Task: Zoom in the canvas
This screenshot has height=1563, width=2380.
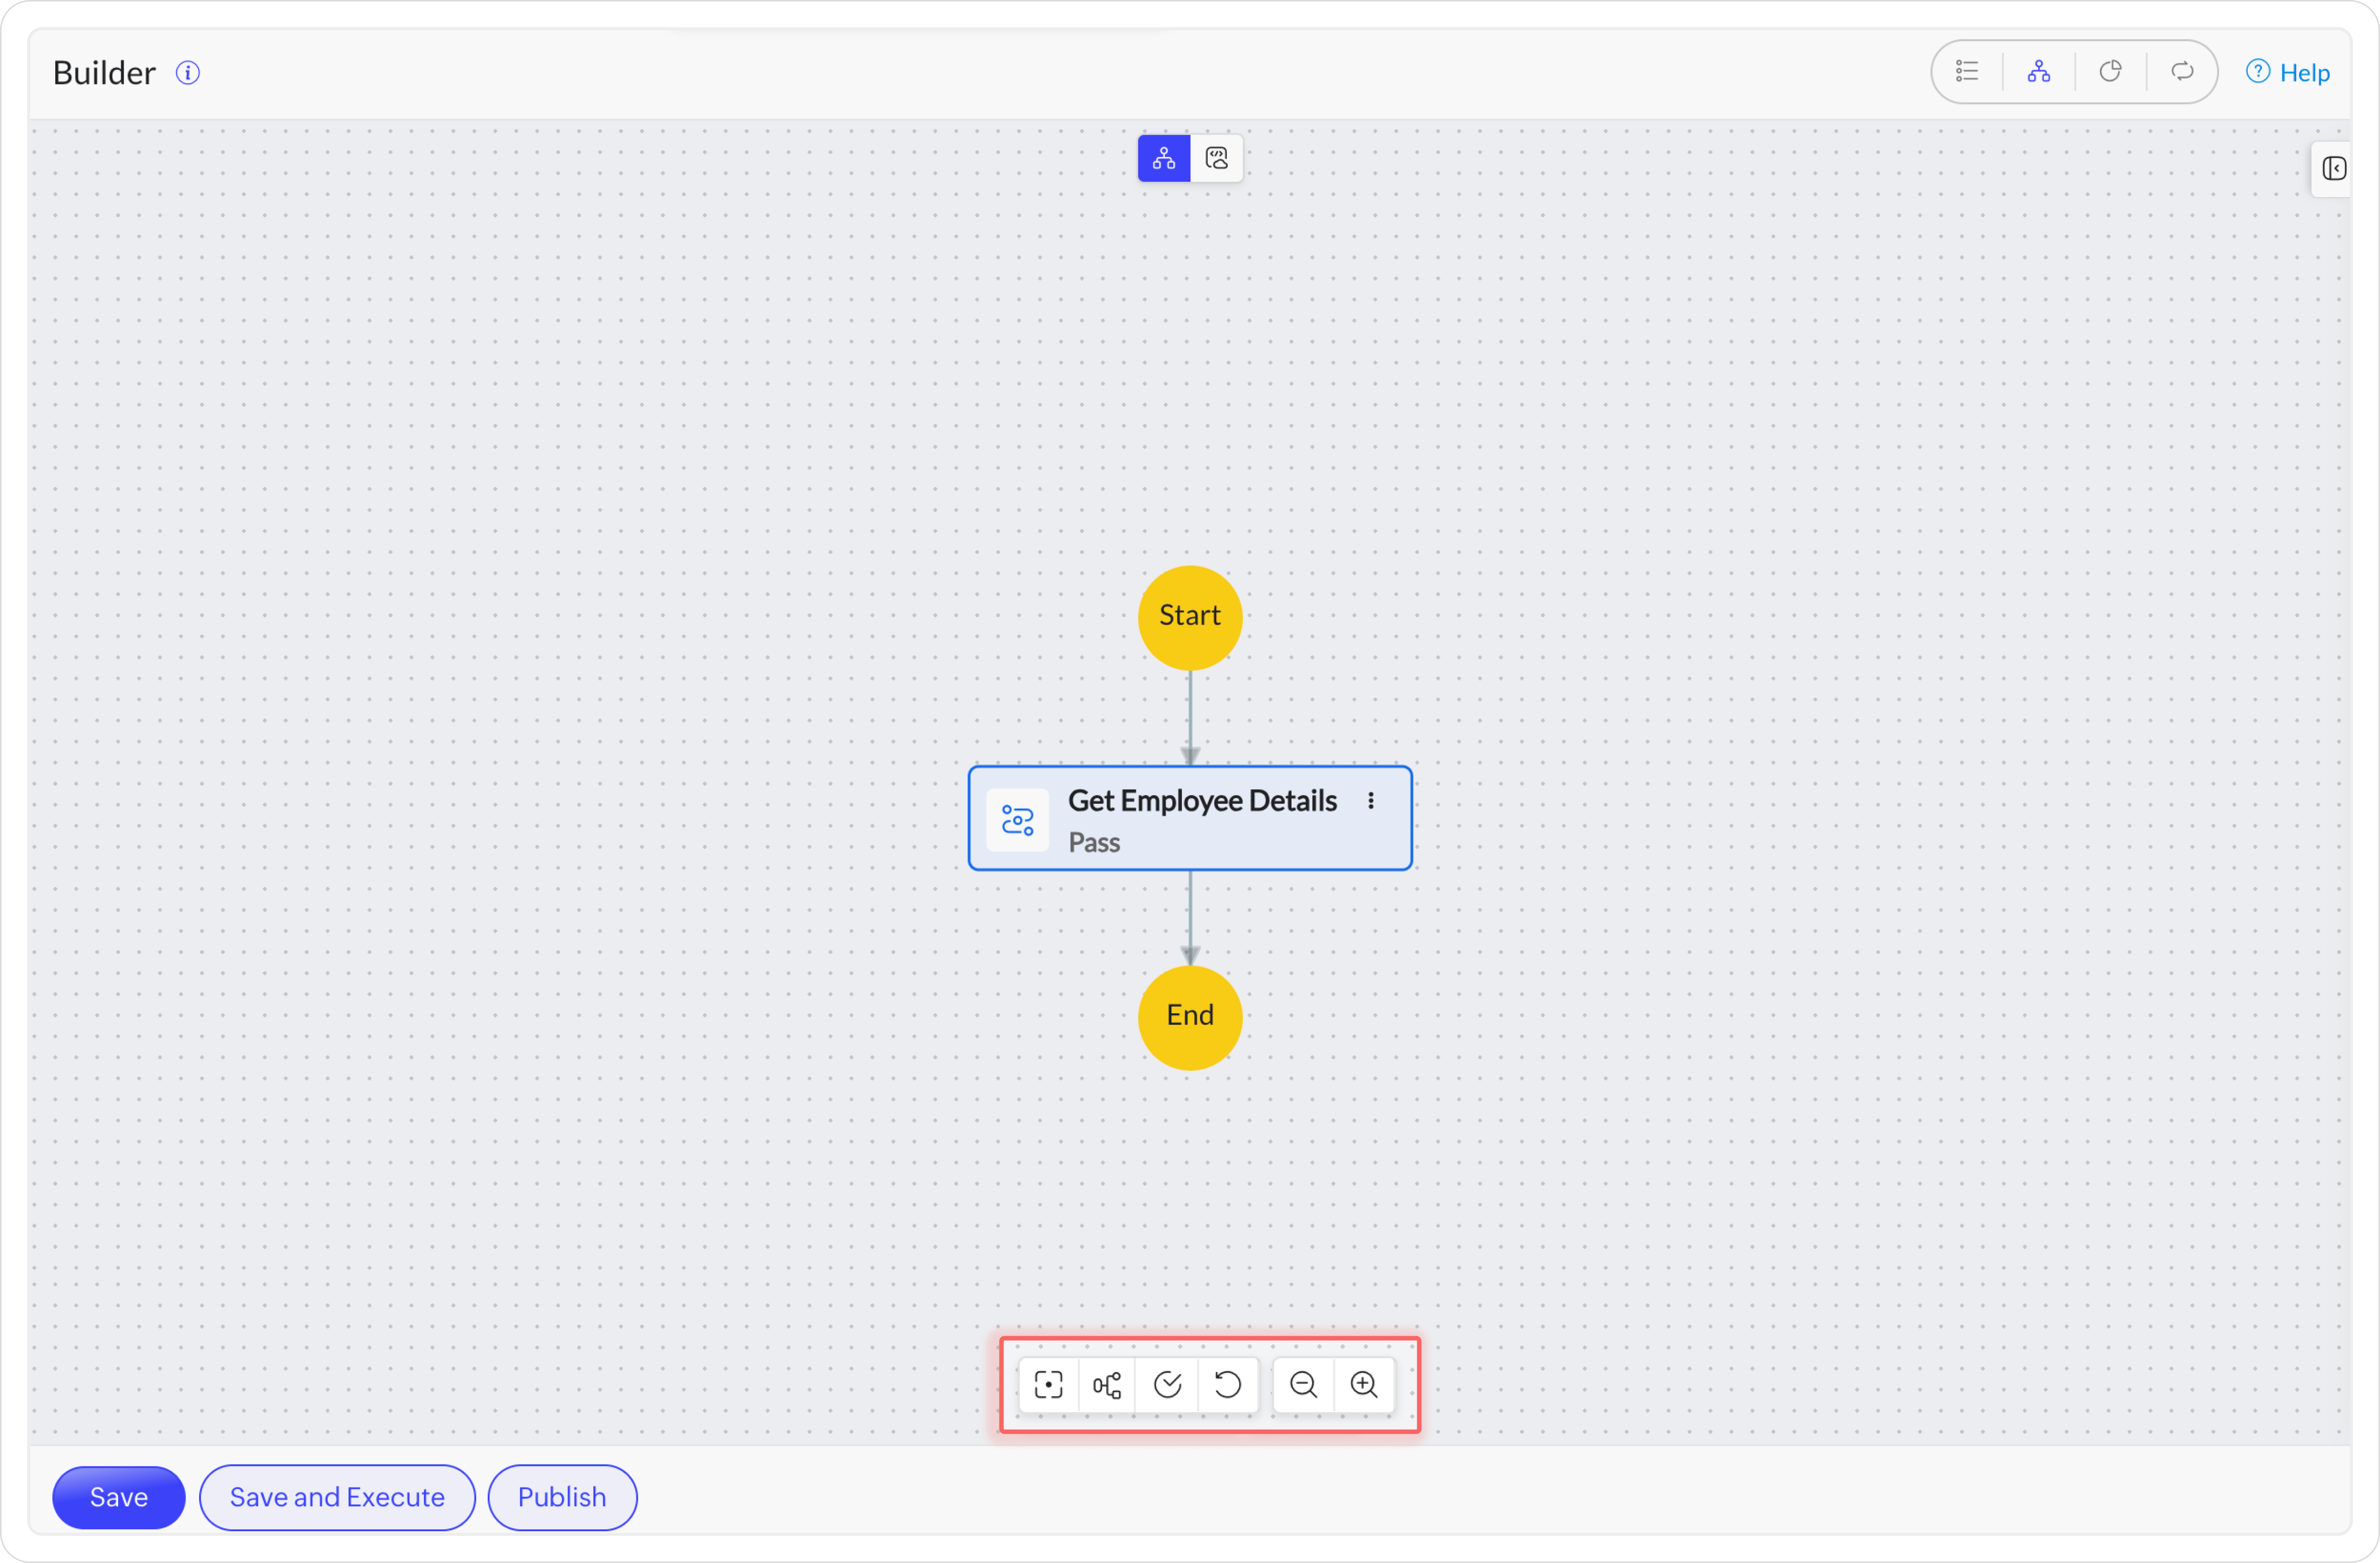Action: [1364, 1385]
